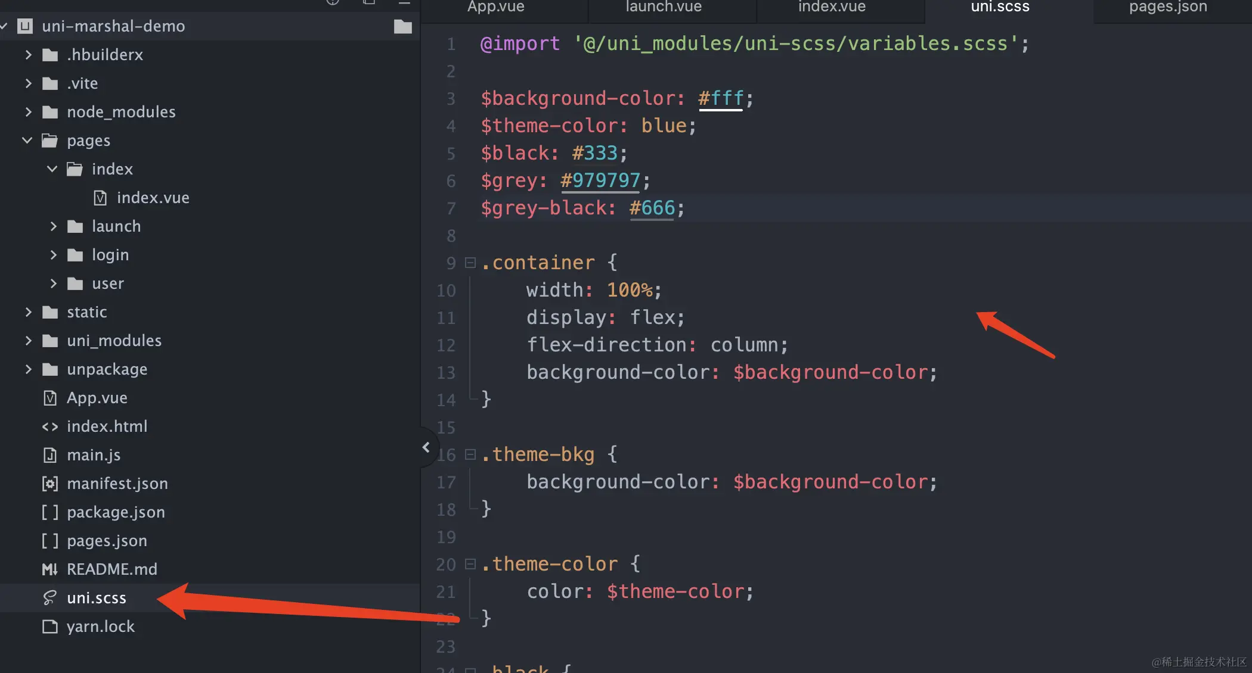The width and height of the screenshot is (1252, 673).
Task: Click the main.js file icon
Action: (50, 455)
